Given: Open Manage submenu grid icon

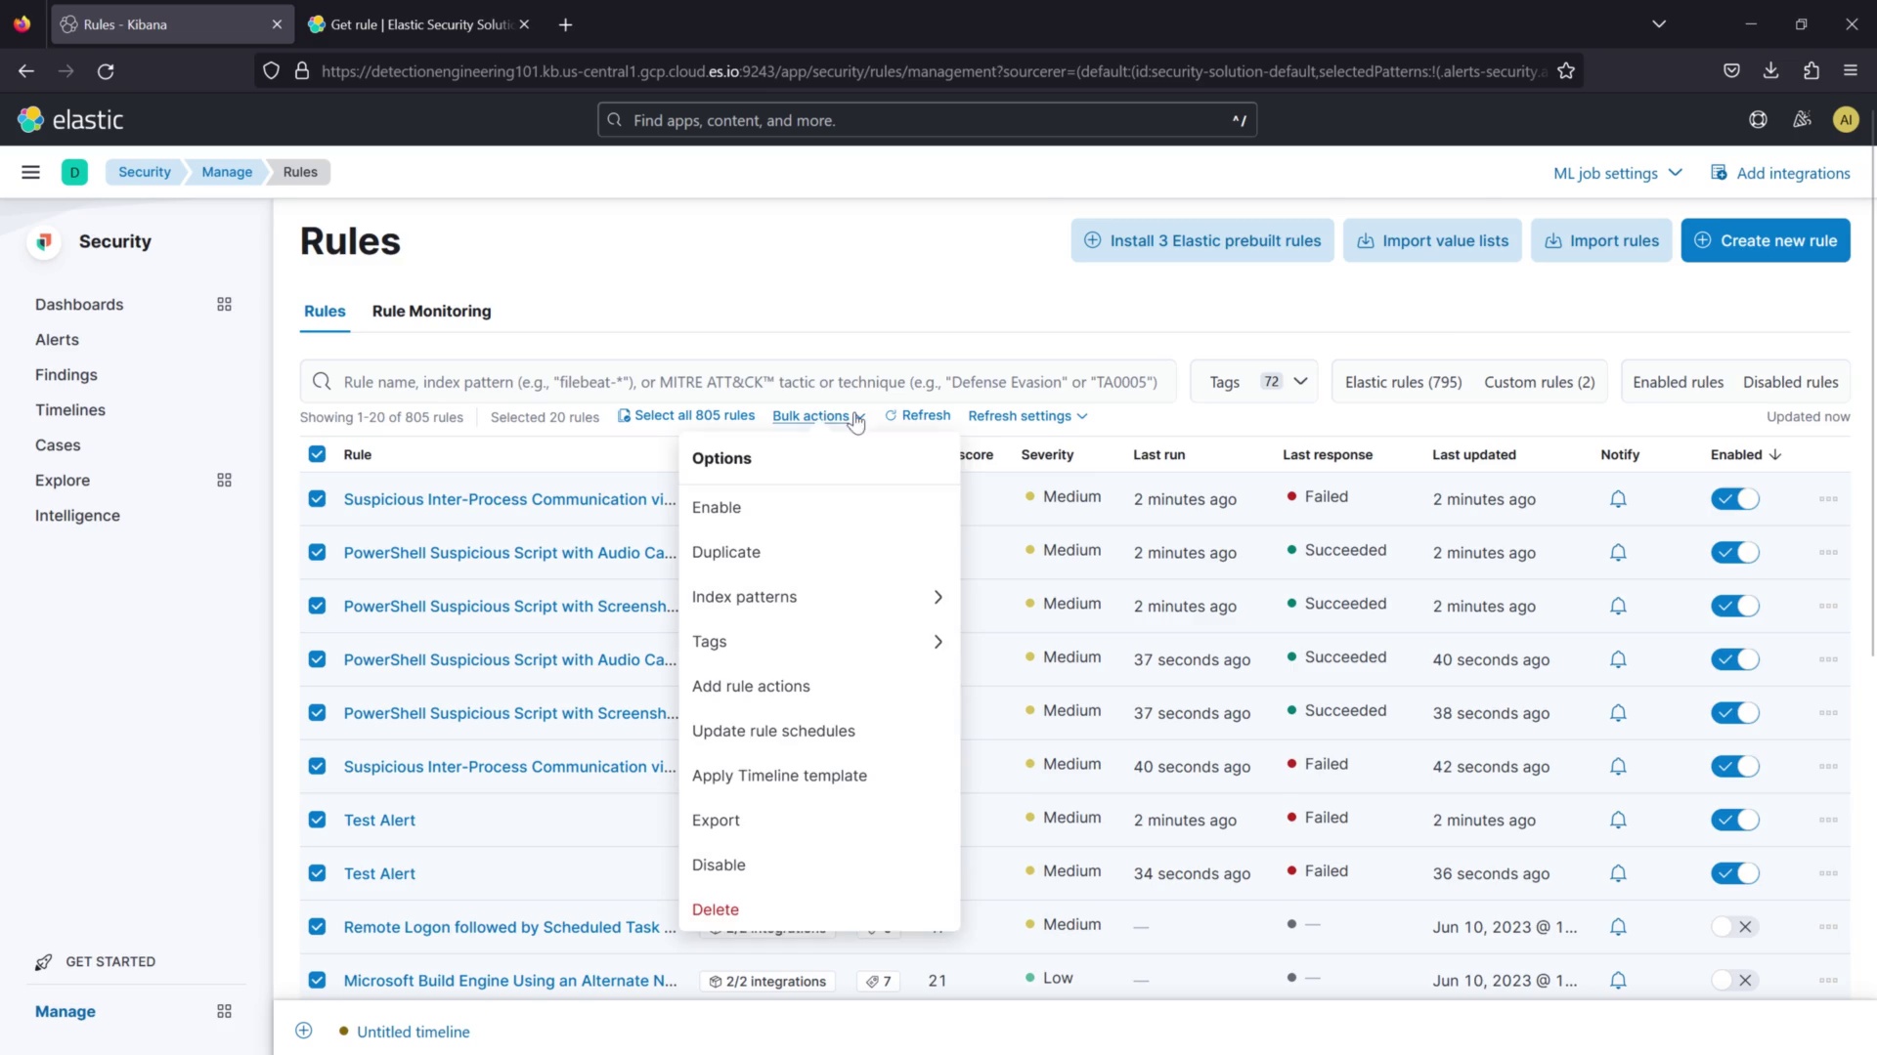Looking at the screenshot, I should click(x=224, y=1012).
